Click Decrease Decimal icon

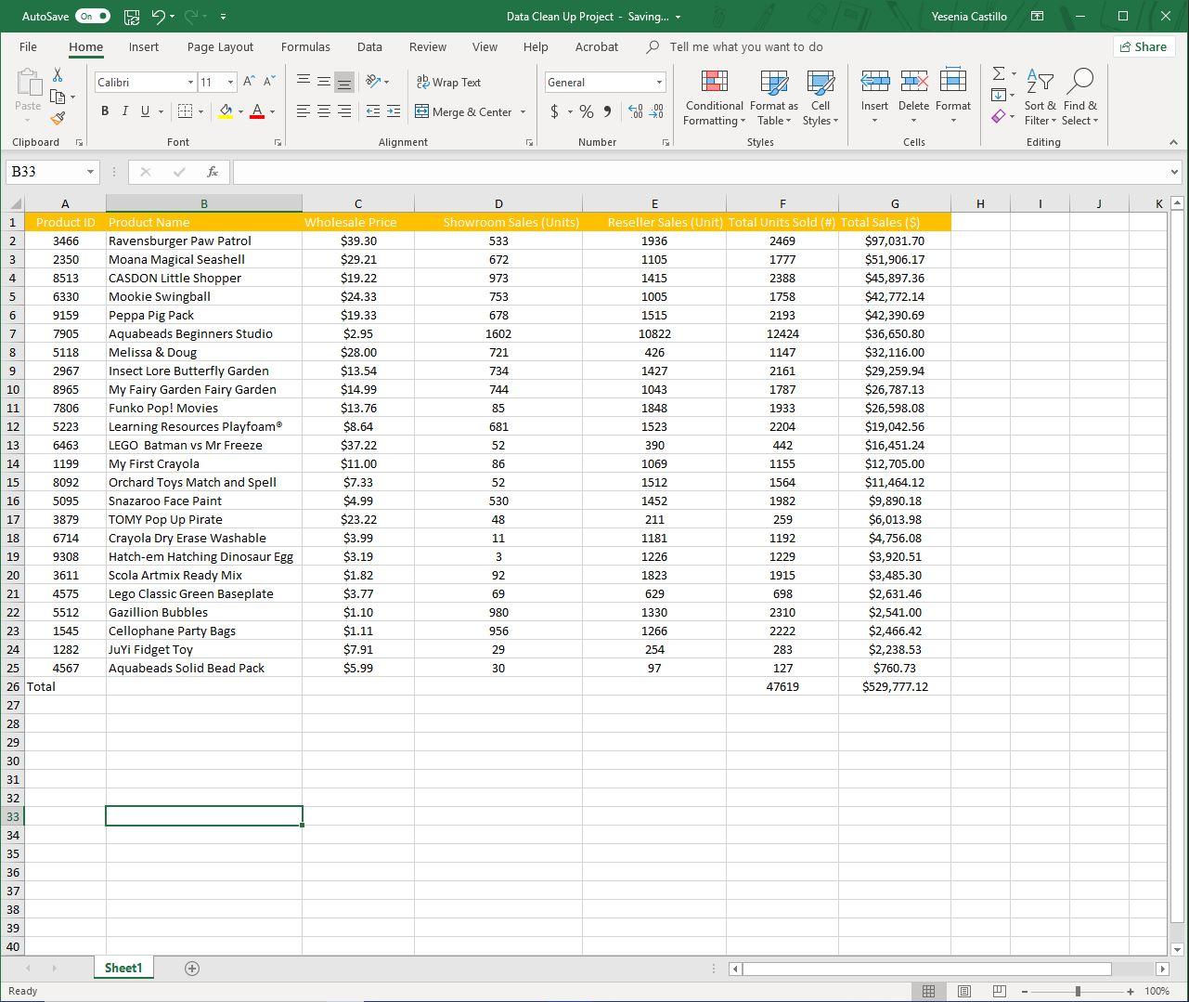click(656, 111)
